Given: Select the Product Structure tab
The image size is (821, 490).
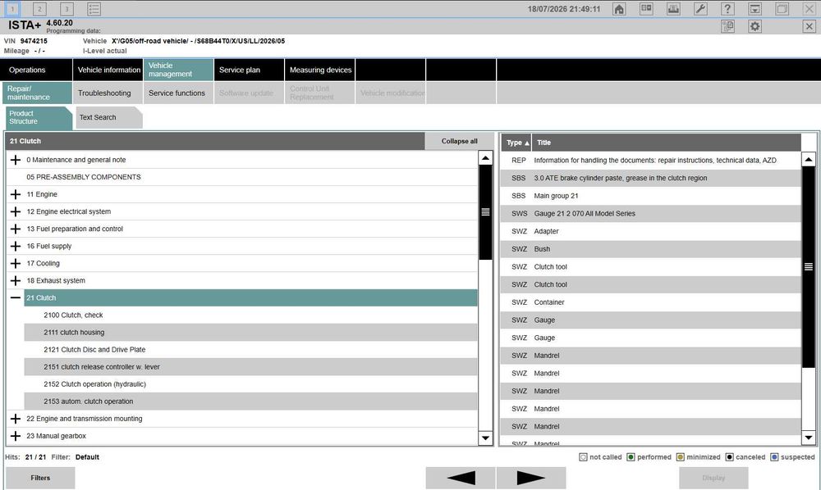Looking at the screenshot, I should coord(39,117).
